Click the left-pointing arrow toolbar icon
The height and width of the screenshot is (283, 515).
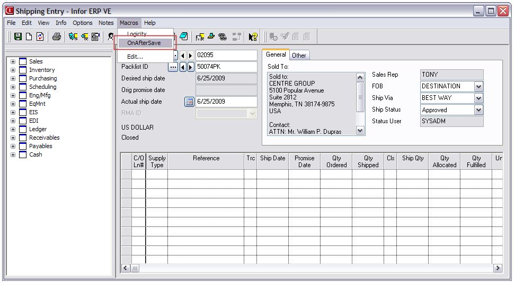pyautogui.click(x=84, y=36)
